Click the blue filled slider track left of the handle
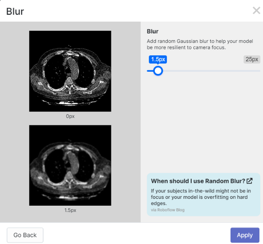This screenshot has width=263, height=244. point(150,71)
